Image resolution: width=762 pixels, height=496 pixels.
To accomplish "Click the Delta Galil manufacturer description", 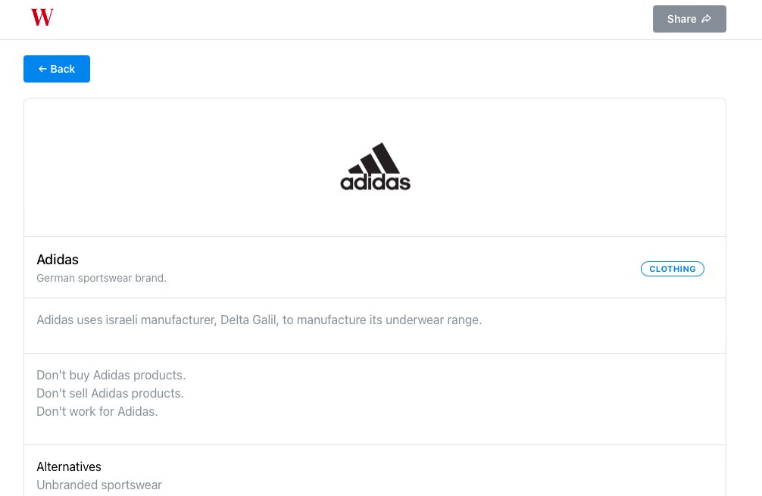I will click(259, 320).
